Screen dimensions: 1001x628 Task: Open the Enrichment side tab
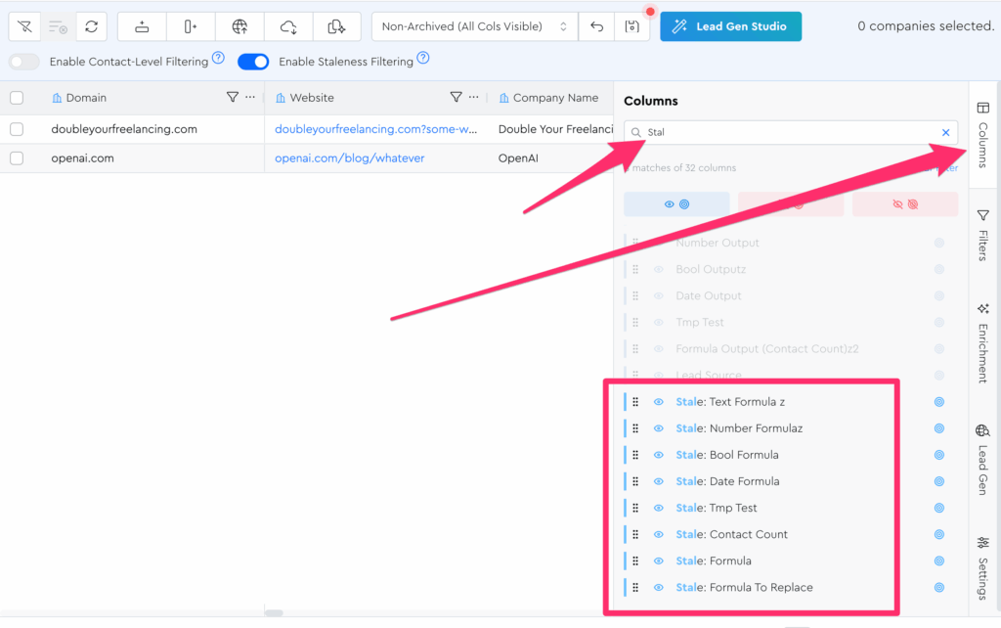[x=983, y=342]
